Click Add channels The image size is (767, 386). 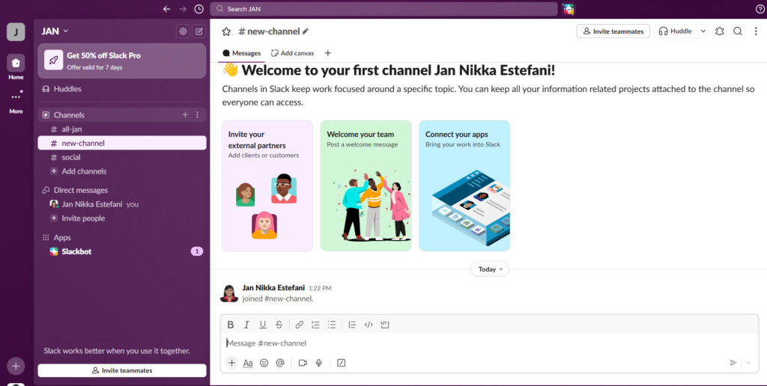point(122,171)
